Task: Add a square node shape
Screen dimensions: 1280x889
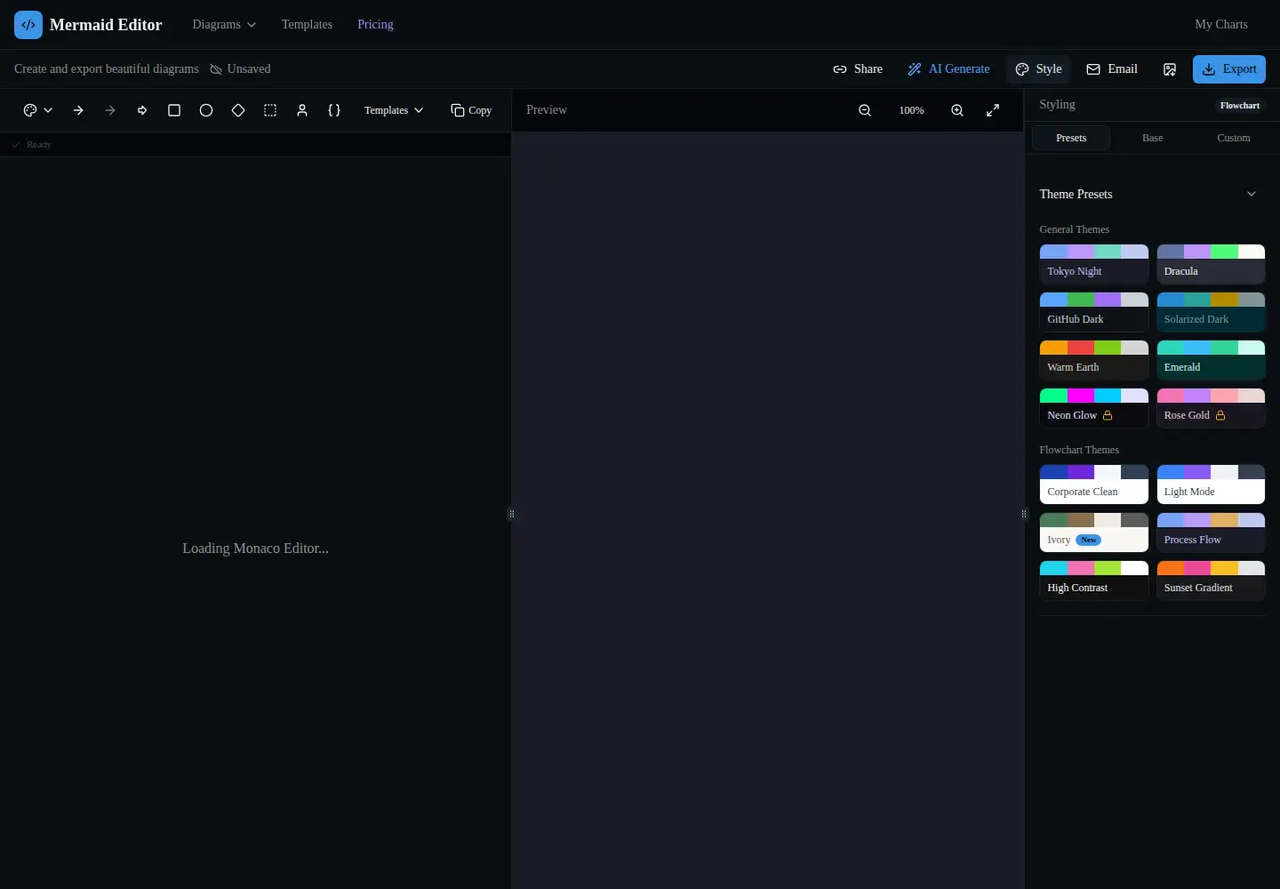Action: pyautogui.click(x=174, y=110)
